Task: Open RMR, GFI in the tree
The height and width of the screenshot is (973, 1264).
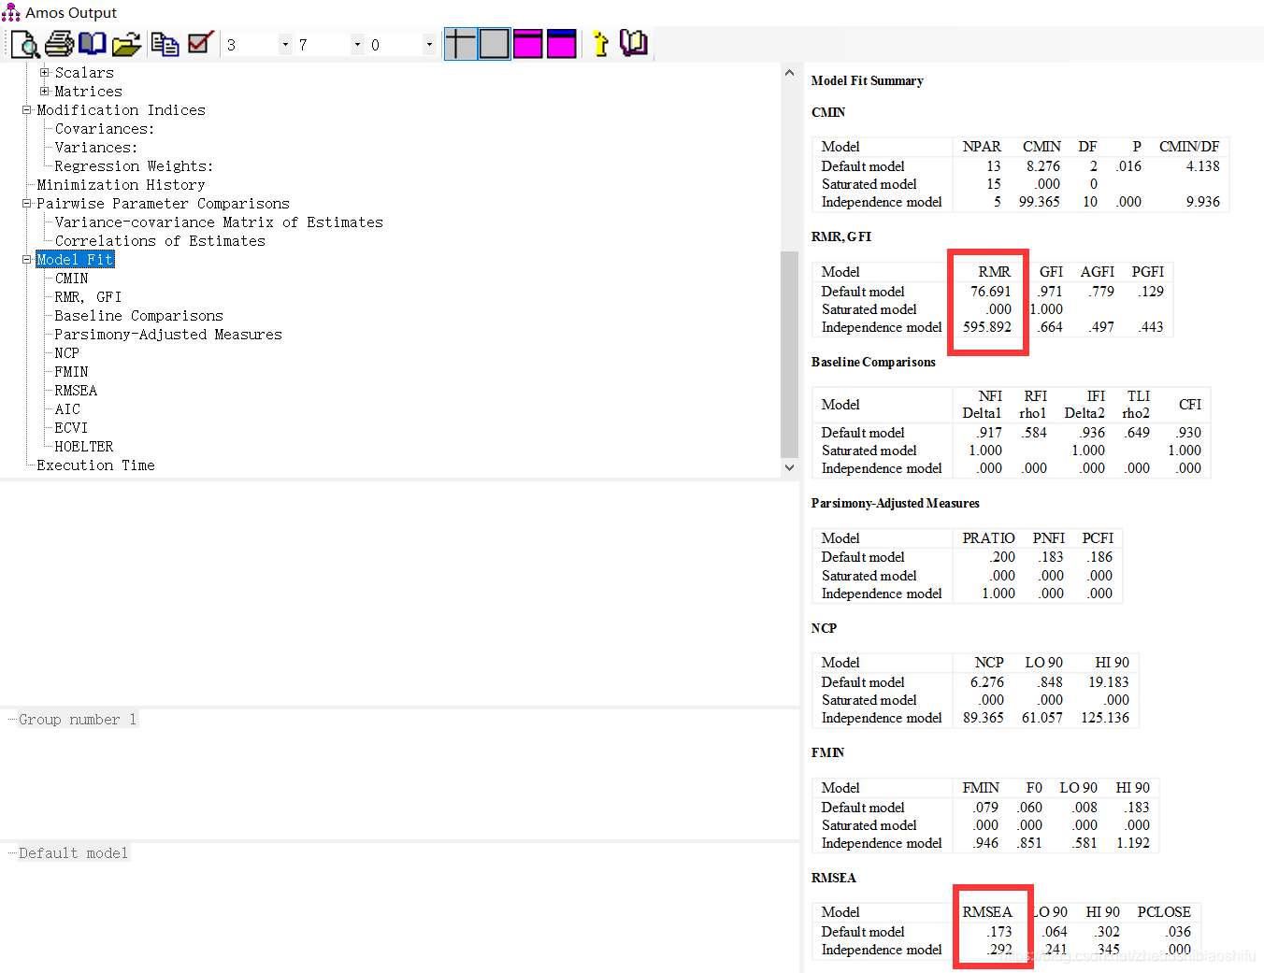Action: [x=88, y=297]
